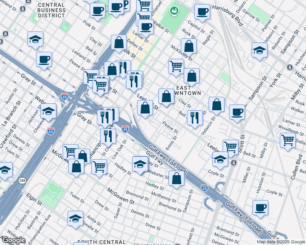Click the La Branch St label

(12, 114)
